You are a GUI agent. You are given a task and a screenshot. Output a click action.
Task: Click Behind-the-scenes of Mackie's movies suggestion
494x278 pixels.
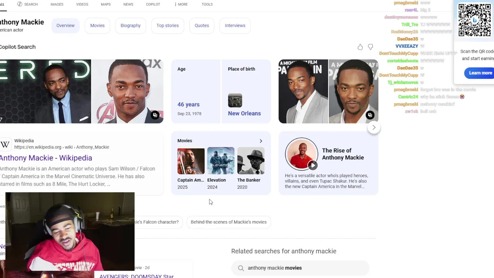pos(228,222)
